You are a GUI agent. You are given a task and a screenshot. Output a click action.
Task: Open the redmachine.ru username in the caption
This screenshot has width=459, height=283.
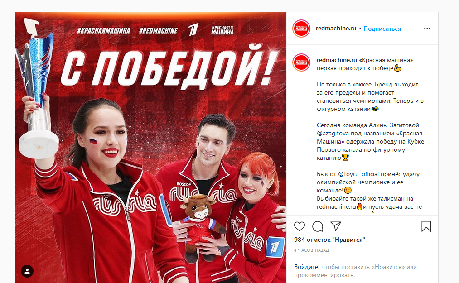[x=337, y=60]
